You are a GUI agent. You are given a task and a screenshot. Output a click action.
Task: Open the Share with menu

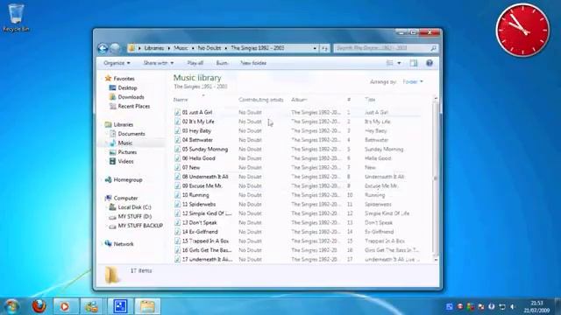[x=159, y=63]
